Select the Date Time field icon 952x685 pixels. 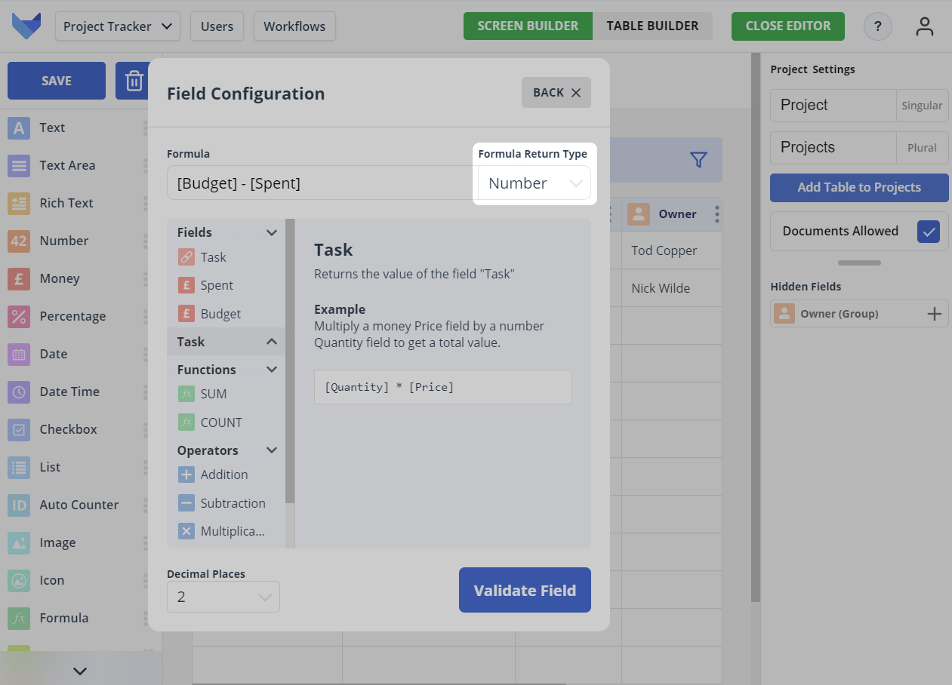tap(19, 392)
